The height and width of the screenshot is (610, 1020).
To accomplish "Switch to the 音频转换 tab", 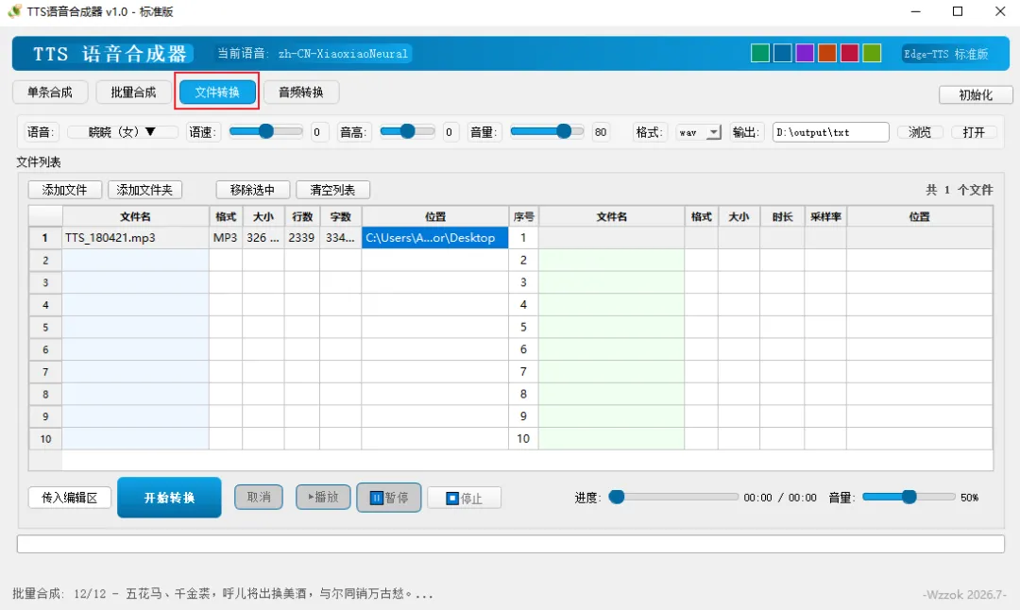I will pos(300,93).
